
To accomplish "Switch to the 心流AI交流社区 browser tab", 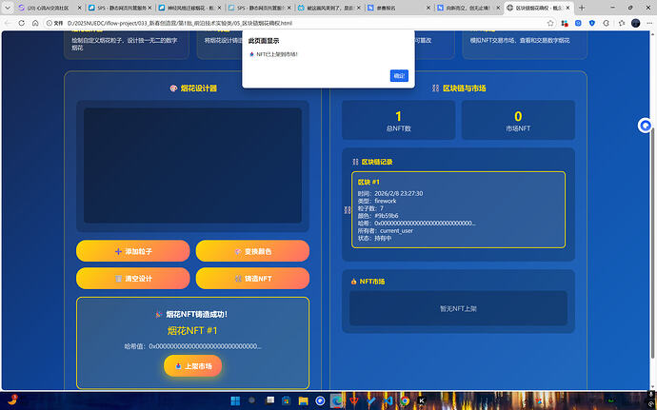I will [45, 7].
